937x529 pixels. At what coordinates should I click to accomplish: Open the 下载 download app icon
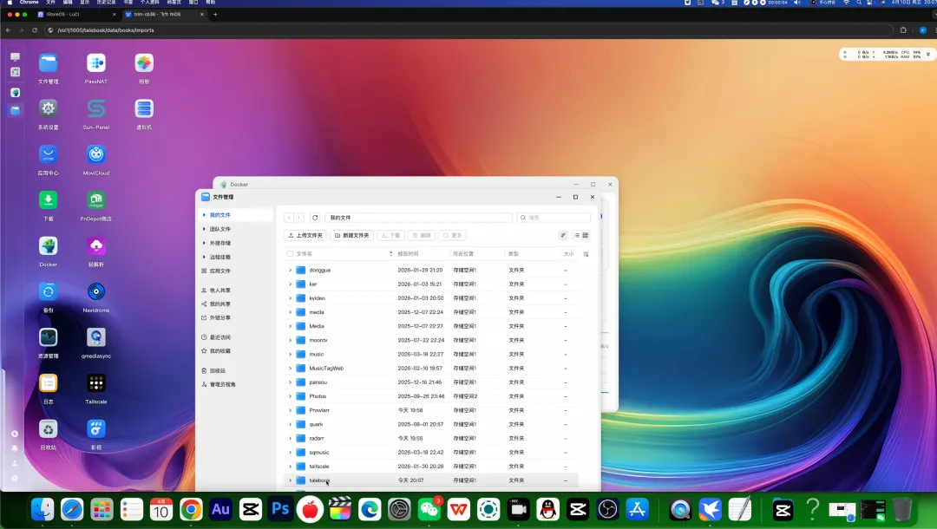click(49, 200)
